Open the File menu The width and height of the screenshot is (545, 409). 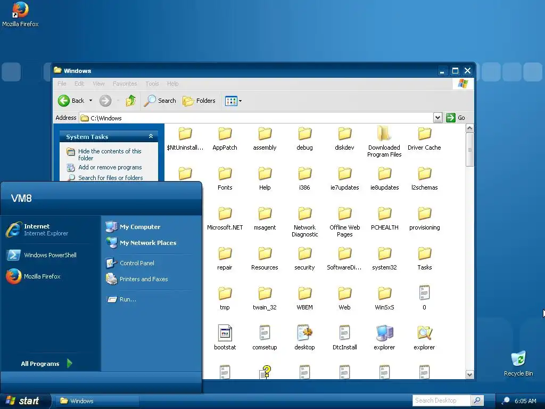(62, 84)
